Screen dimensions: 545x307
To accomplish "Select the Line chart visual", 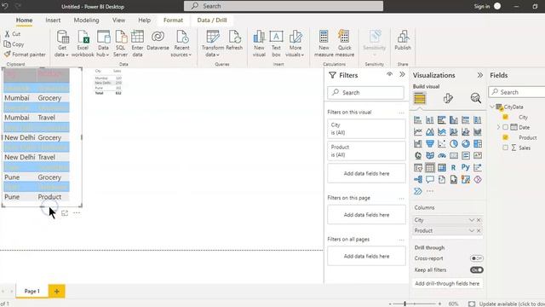I will point(418,132).
